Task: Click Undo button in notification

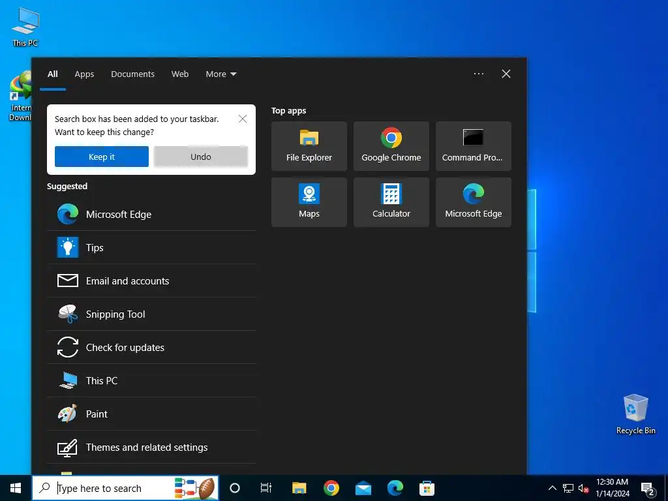Action: point(201,157)
